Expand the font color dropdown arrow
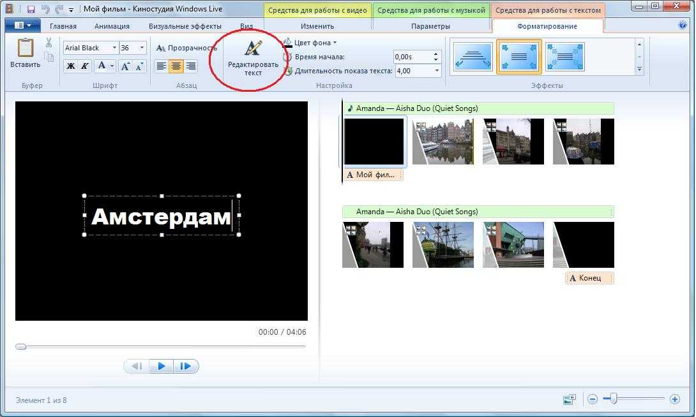This screenshot has width=696, height=417. (x=112, y=66)
